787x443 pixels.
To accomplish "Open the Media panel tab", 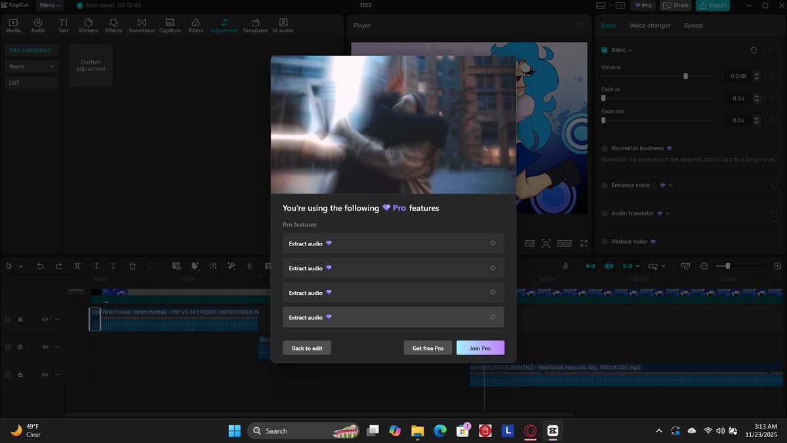I will [x=13, y=26].
